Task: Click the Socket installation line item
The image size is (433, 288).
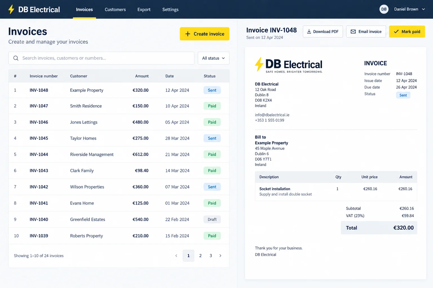Action: (336, 192)
